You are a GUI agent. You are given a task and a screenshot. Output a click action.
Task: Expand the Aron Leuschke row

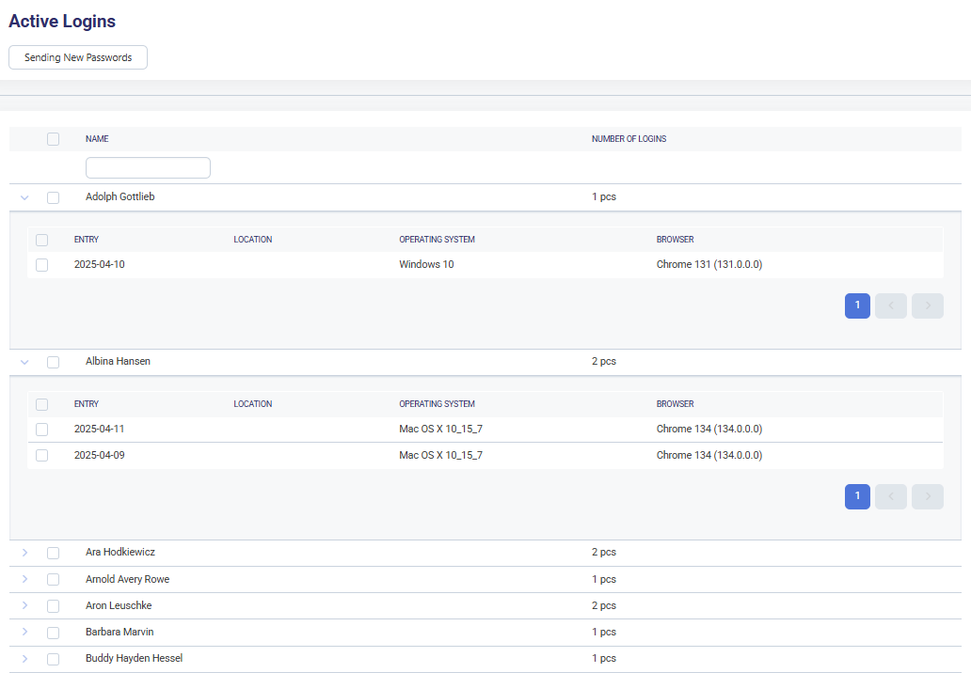(24, 605)
